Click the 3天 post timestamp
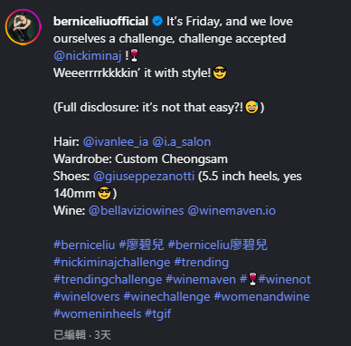This screenshot has width=351, height=346. click(102, 335)
